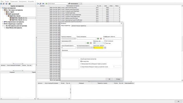This screenshot has width=183, height=103.
Task: Click the fastener icon of 04. Фурнитура и крепеж
Action: pos(5,24)
